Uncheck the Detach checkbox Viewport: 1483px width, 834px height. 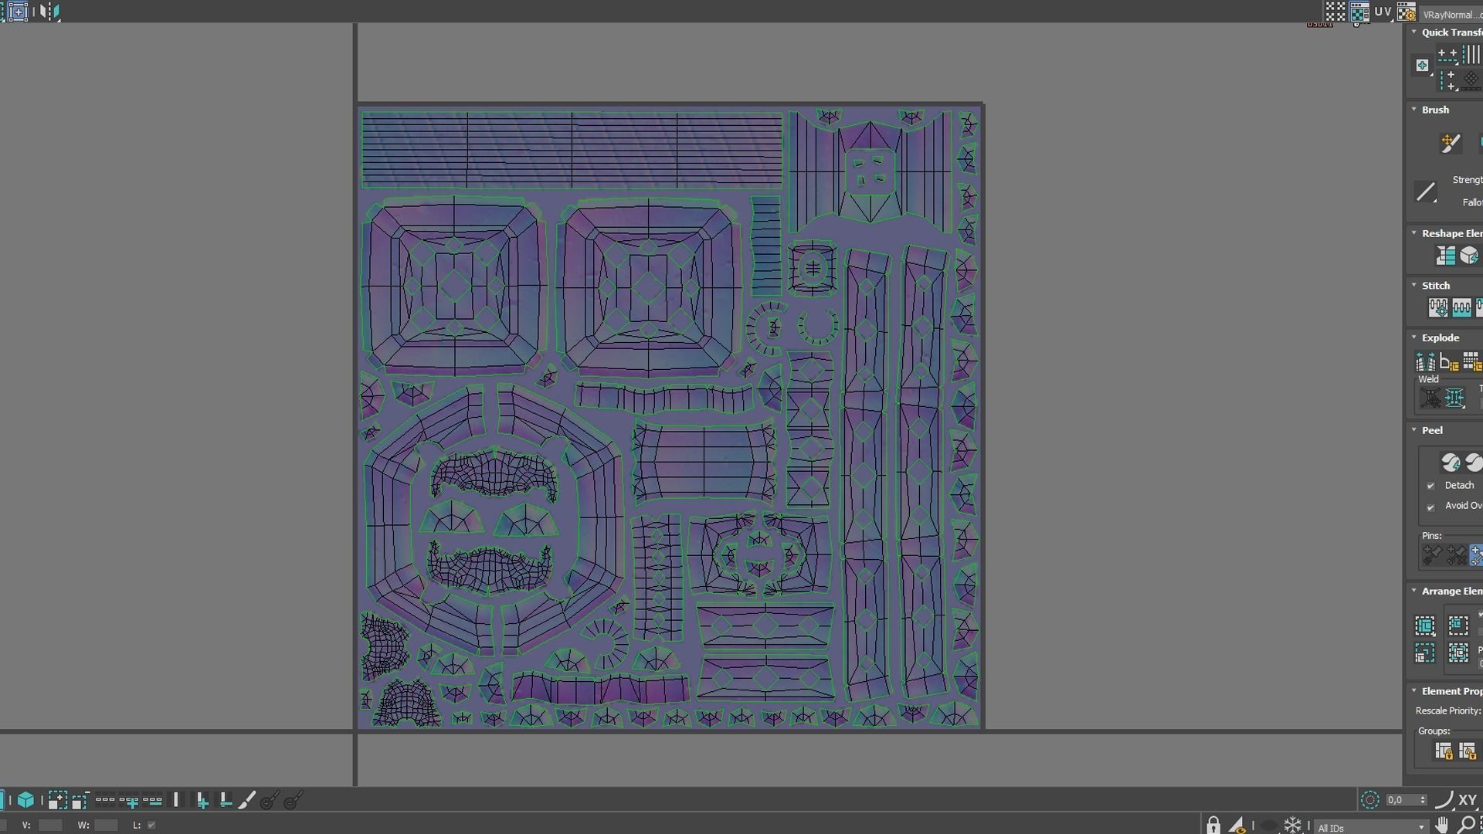[1430, 486]
